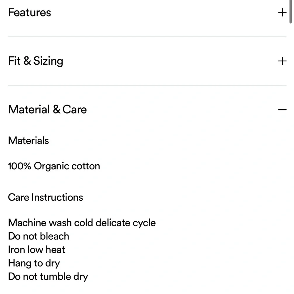Click the Hang to dry instruction
Image resolution: width=294 pixels, height=294 pixels.
[34, 263]
